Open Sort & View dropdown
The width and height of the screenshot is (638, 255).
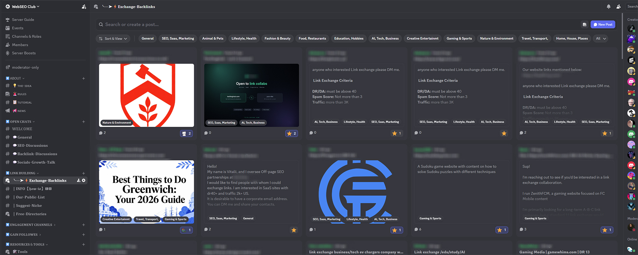(113, 39)
